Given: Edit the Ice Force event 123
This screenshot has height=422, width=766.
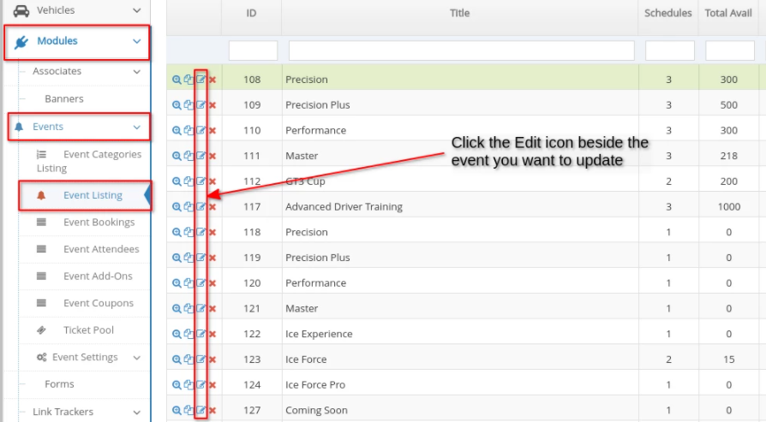Looking at the screenshot, I should (200, 359).
